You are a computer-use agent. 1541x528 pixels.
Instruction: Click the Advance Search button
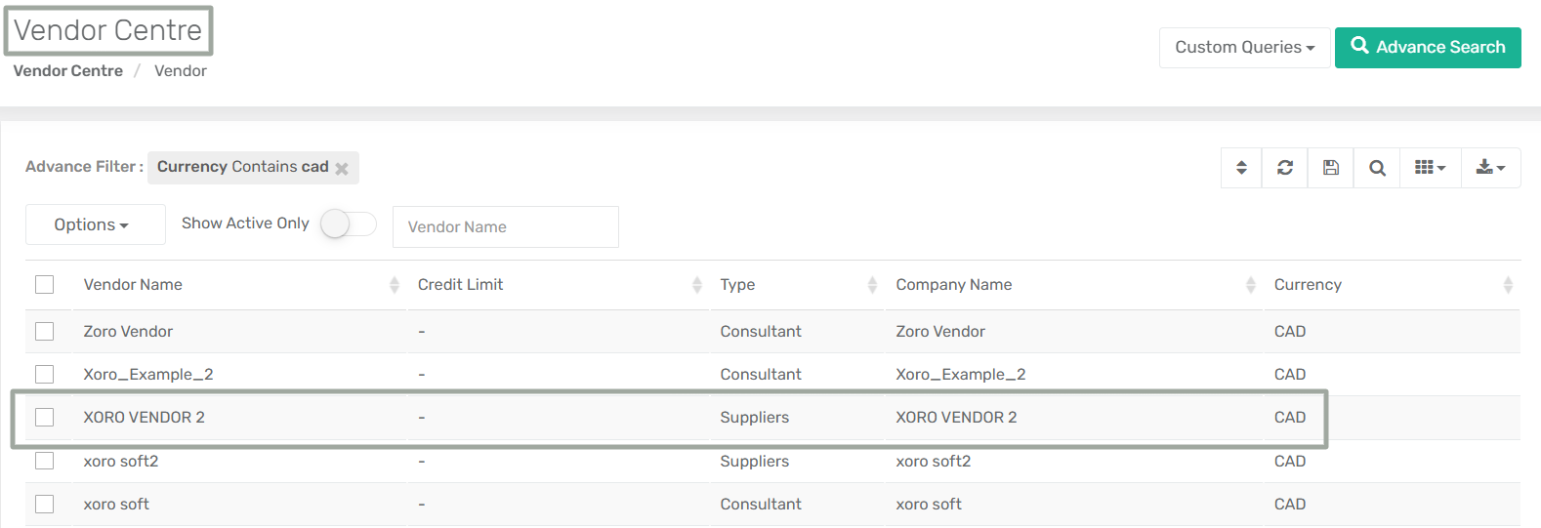(x=1427, y=47)
